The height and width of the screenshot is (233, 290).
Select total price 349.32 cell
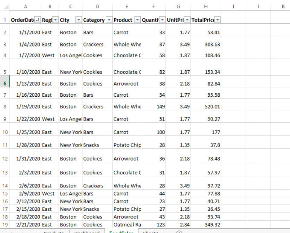tap(206, 224)
